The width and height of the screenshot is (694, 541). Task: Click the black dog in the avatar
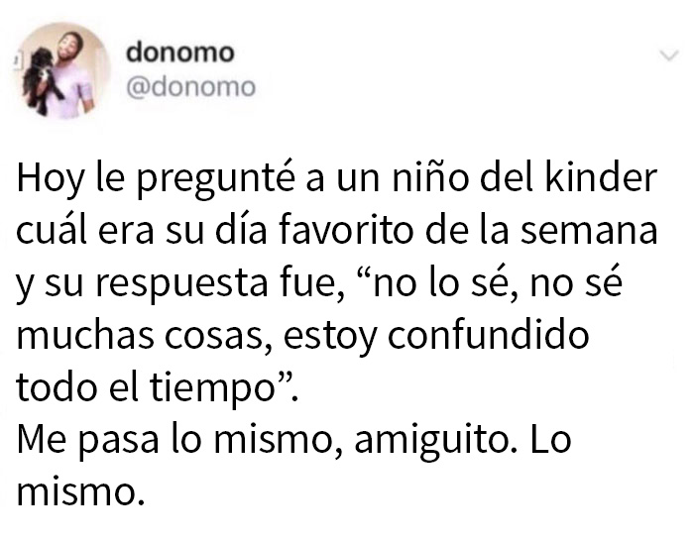[x=40, y=79]
